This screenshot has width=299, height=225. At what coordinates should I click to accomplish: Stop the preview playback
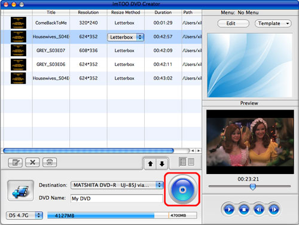244,209
